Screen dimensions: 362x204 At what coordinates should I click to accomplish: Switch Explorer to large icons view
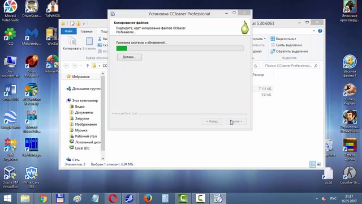click(319, 164)
